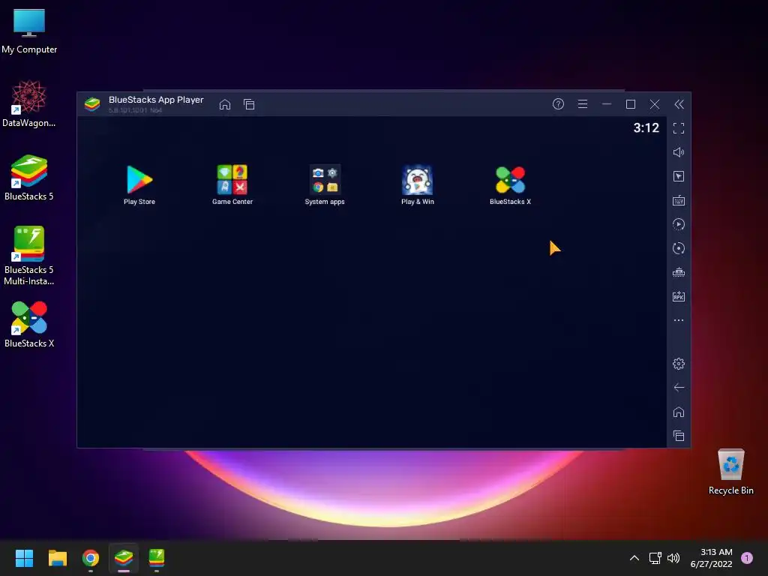Maximize the BlueStacks App Player window
The image size is (768, 576).
click(x=631, y=103)
